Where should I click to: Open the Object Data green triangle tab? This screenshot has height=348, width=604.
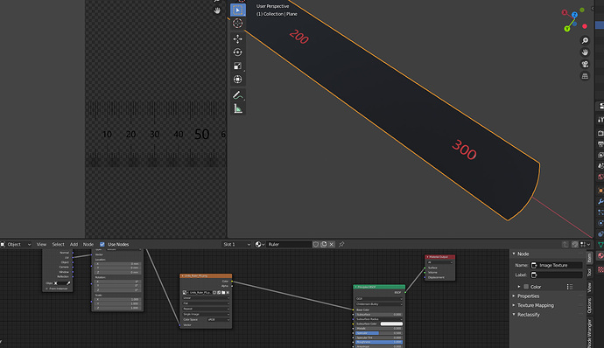click(600, 245)
